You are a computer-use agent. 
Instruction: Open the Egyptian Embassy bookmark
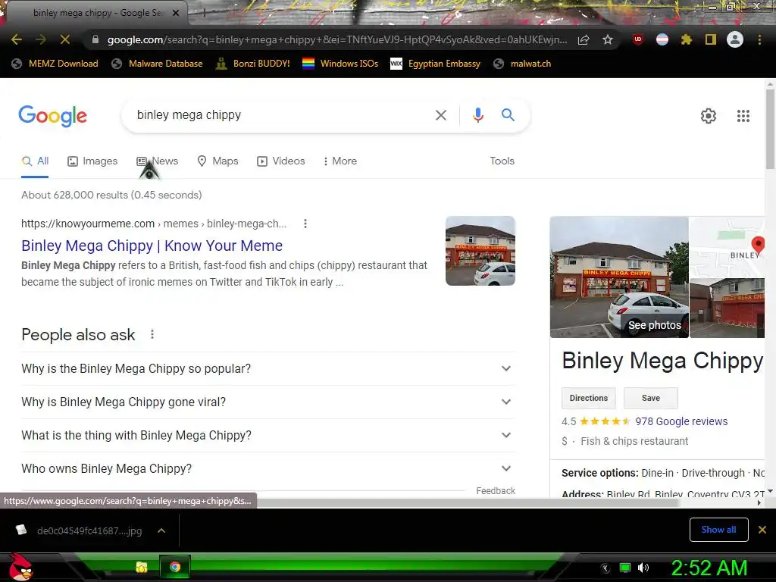click(x=436, y=64)
